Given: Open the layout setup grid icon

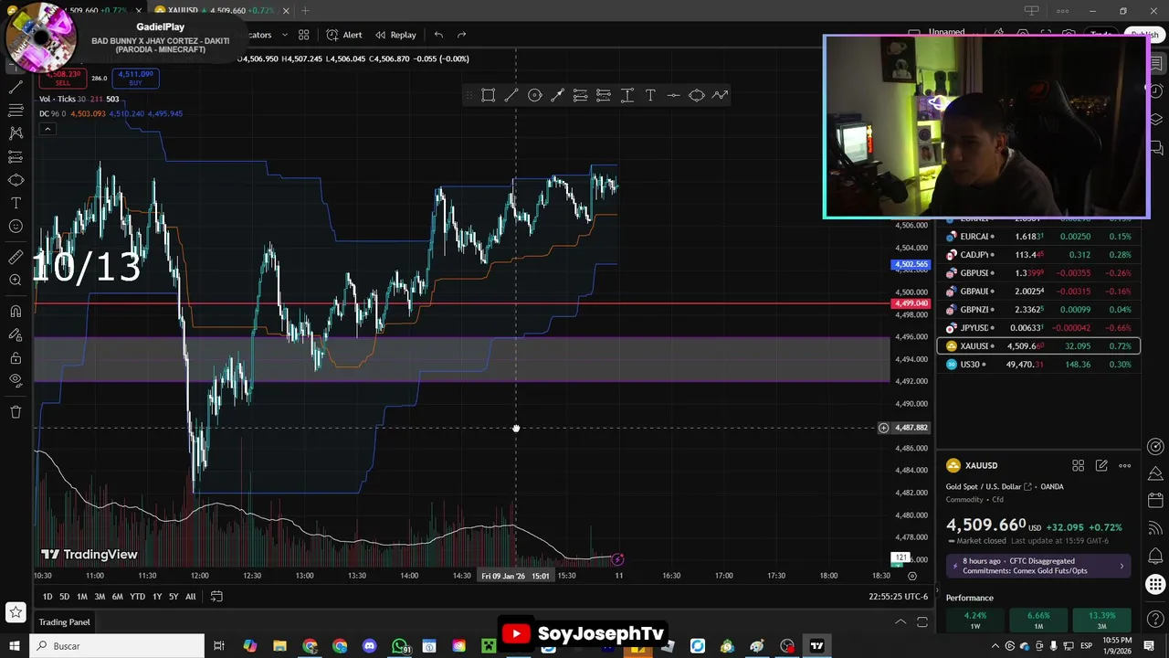Looking at the screenshot, I should 303,35.
